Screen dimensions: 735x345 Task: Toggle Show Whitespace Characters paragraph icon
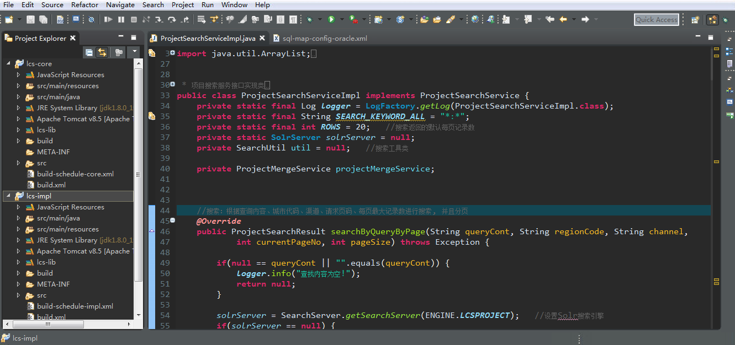point(293,19)
